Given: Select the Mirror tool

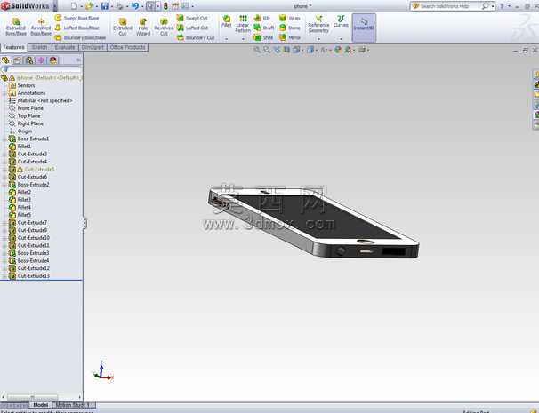Looking at the screenshot, I should (290, 37).
